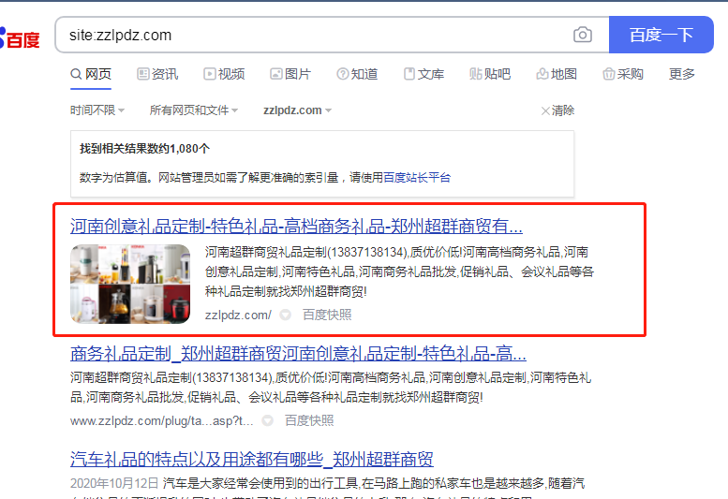Select the 贴吧 tab

[x=490, y=74]
